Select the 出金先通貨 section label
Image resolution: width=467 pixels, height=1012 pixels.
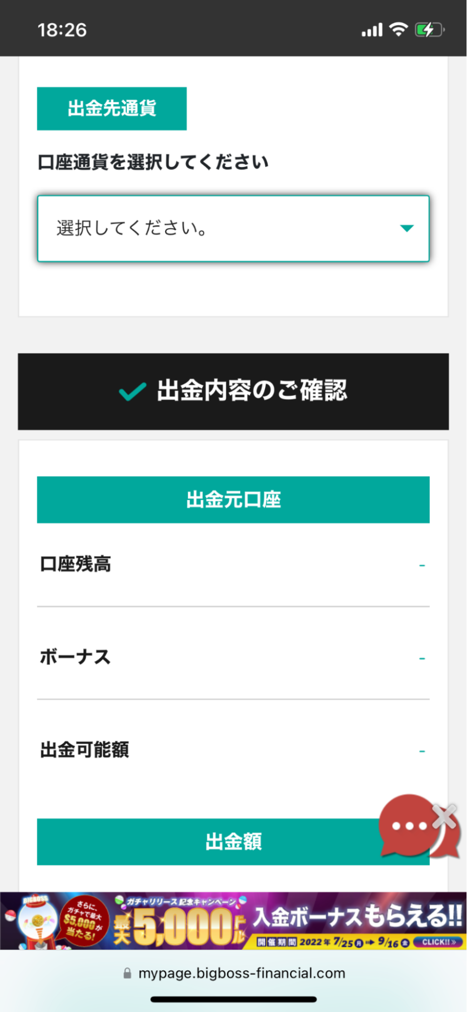(x=112, y=109)
